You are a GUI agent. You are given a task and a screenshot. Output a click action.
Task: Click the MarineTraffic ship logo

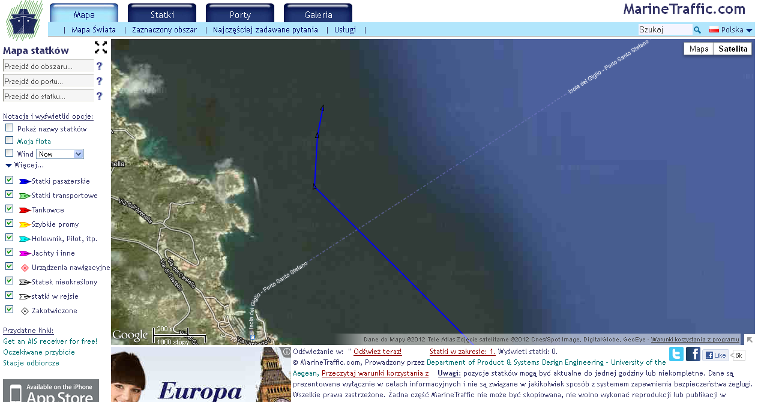pyautogui.click(x=24, y=20)
